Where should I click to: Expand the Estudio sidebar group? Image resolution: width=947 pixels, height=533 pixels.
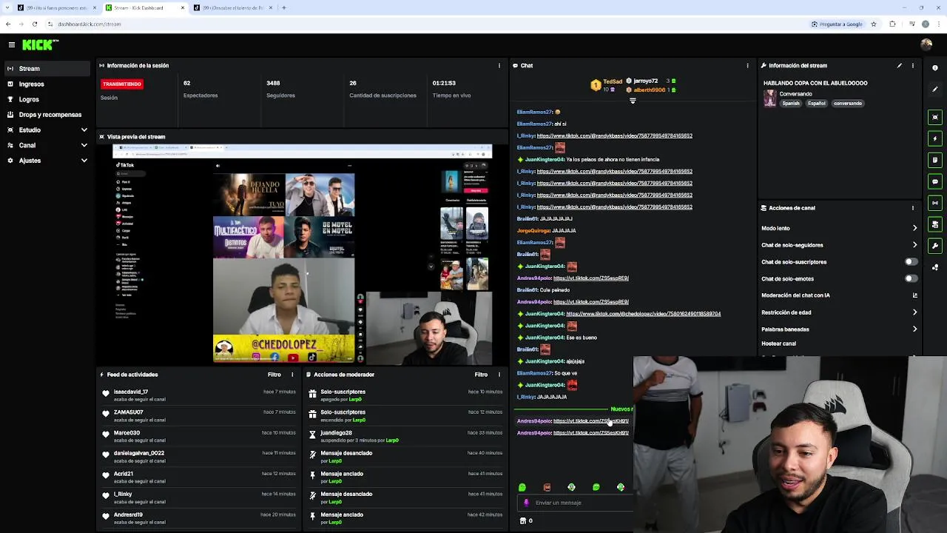pyautogui.click(x=46, y=130)
